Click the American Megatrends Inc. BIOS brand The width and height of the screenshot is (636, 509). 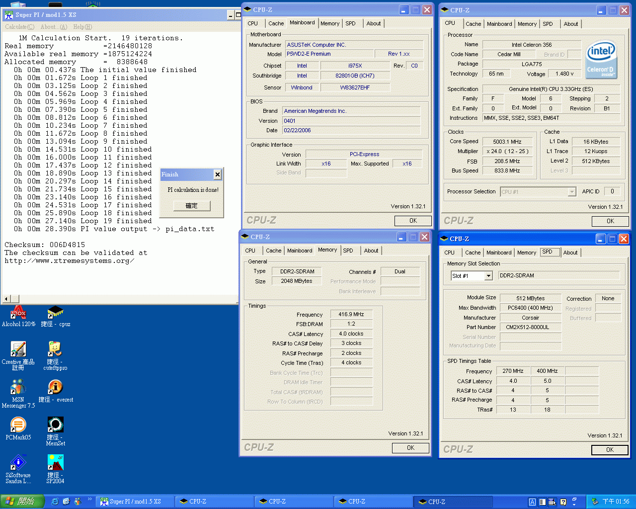352,111
